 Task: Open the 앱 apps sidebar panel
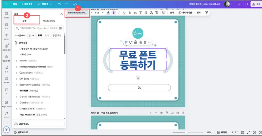[7, 91]
